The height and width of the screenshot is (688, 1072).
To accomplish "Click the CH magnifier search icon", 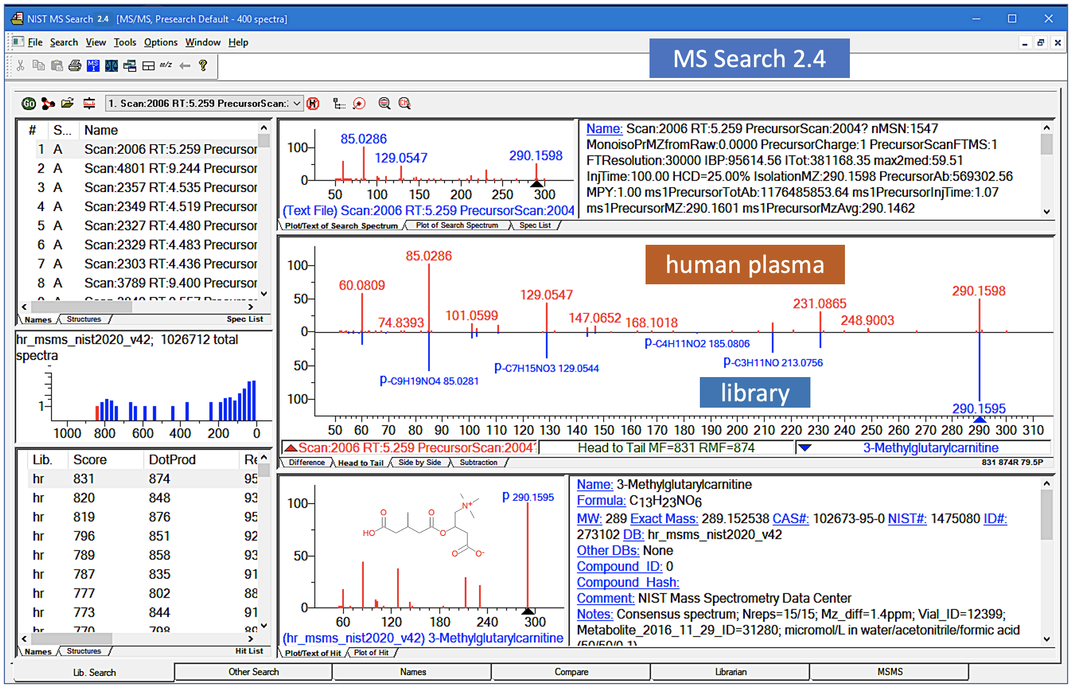I will (405, 103).
